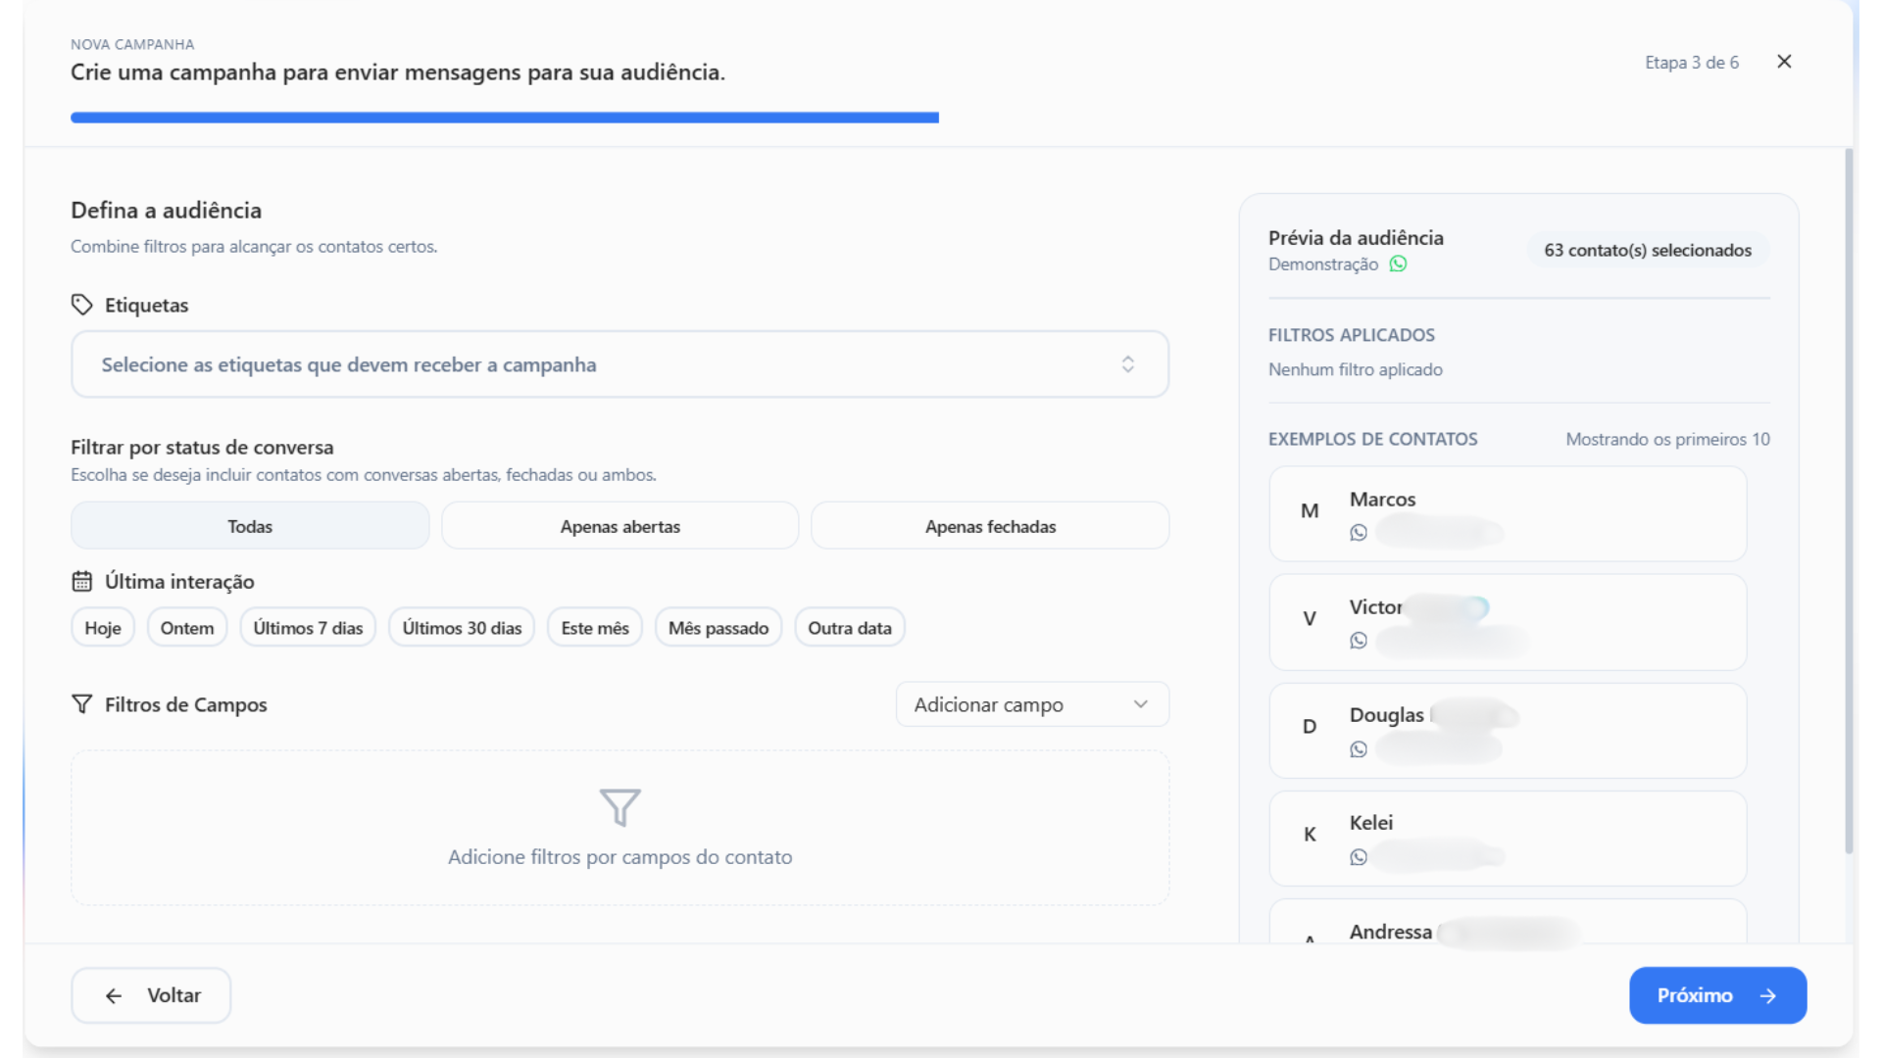
Task: Close the Nova Campanha dialog with X
Action: (x=1784, y=62)
